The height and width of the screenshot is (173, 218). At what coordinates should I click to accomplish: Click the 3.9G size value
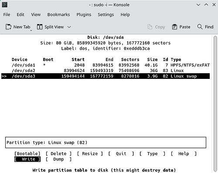click(152, 76)
